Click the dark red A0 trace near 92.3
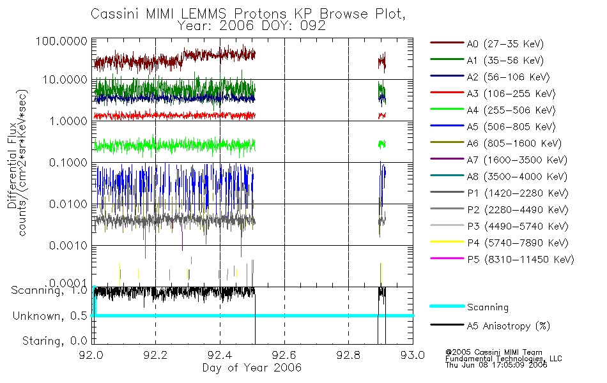Viewport: 607px width, 383px height. click(x=188, y=55)
